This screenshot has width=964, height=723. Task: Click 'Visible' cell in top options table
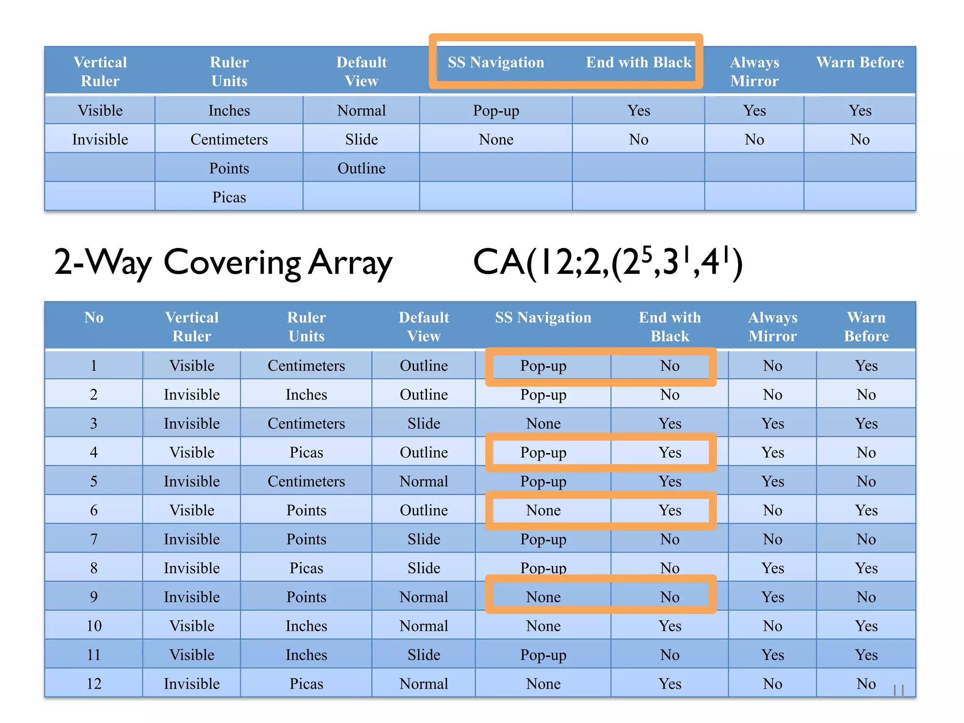coord(100,110)
